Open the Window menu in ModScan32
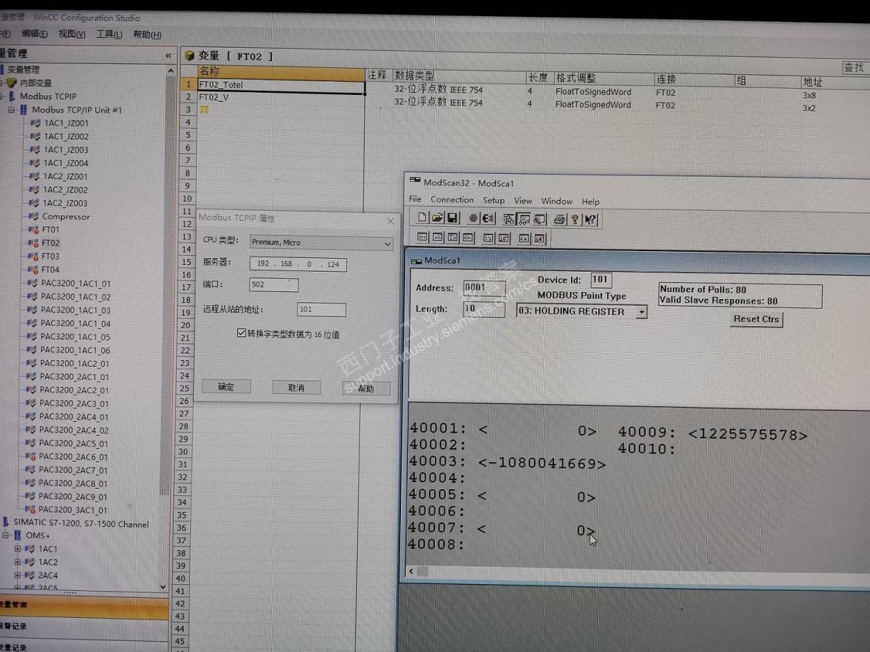 (557, 201)
